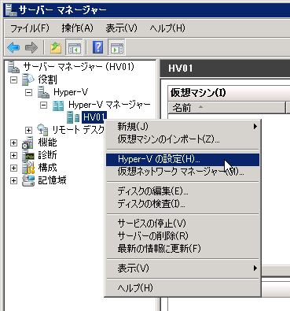290x311 pixels.
Task: Select the 機能 tree label
Action: tap(47, 143)
